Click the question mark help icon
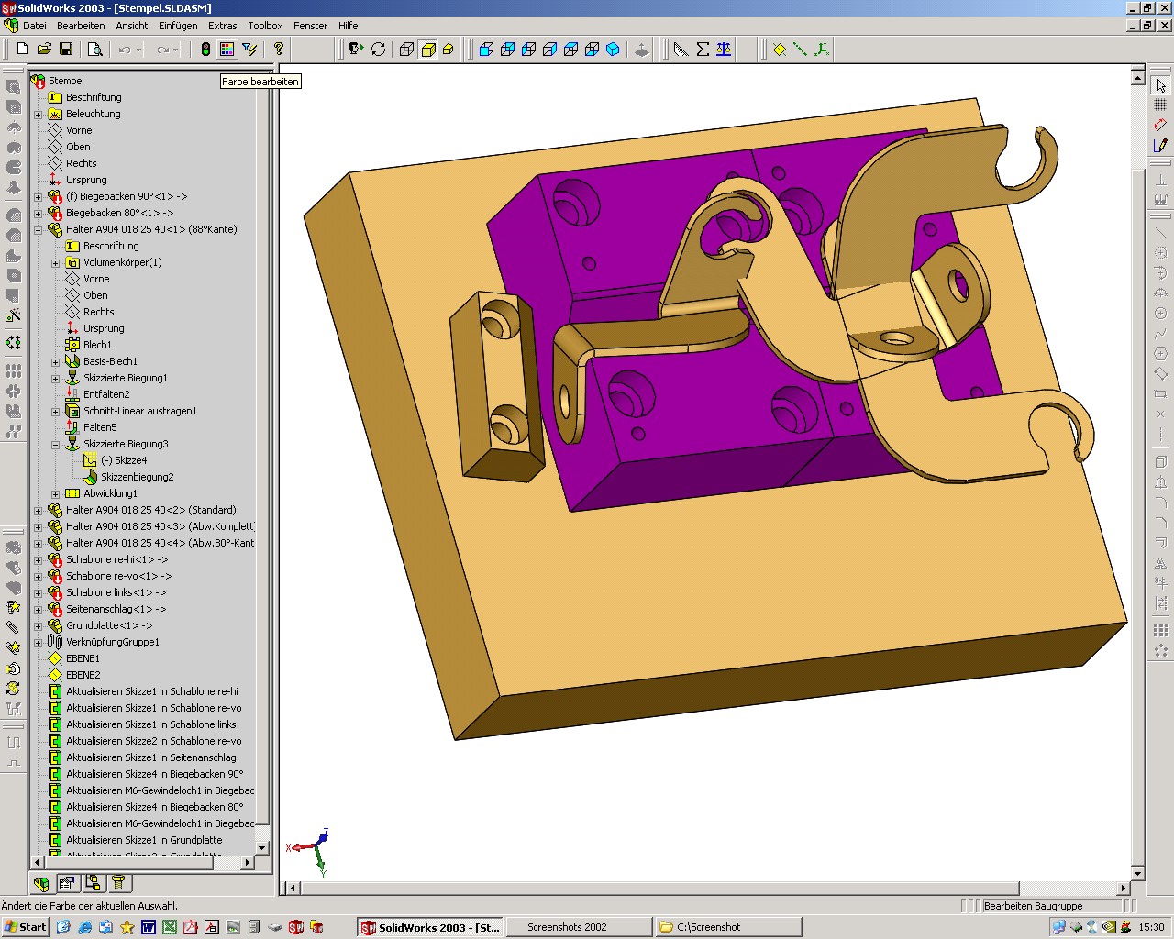 pyautogui.click(x=279, y=50)
